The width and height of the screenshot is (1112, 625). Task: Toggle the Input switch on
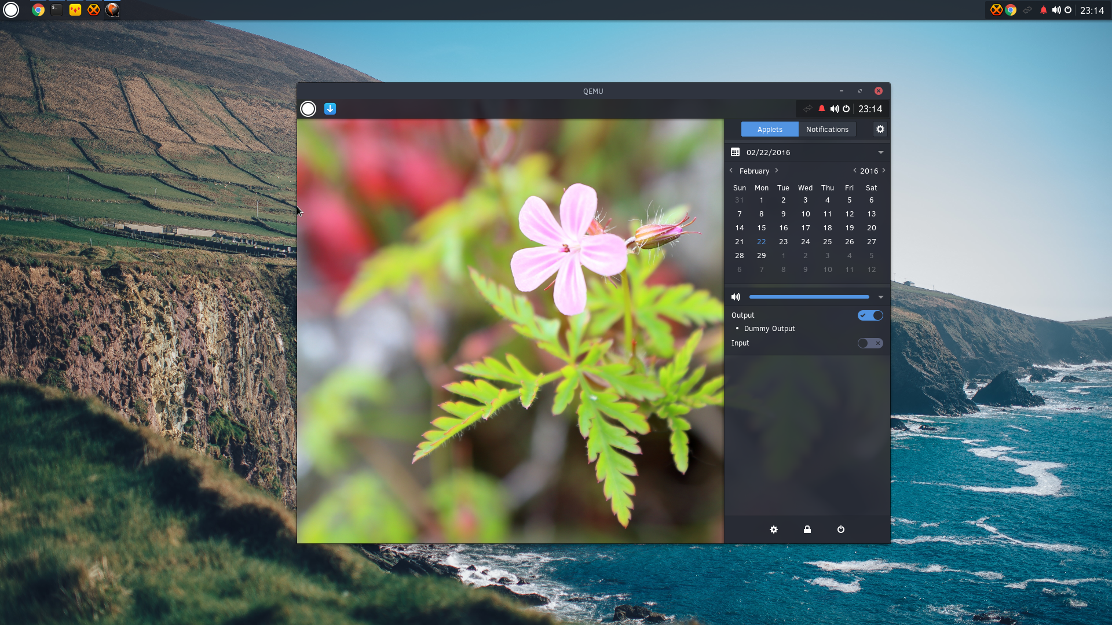pos(870,343)
